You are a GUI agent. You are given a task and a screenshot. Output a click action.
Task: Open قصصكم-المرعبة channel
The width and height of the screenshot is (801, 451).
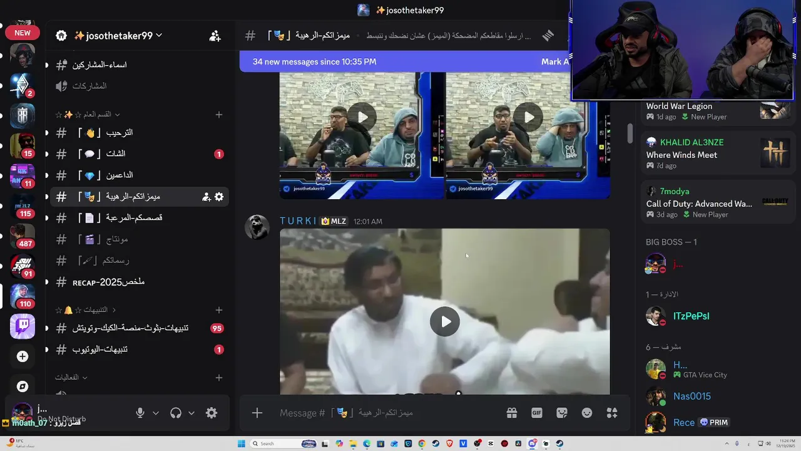point(139,218)
